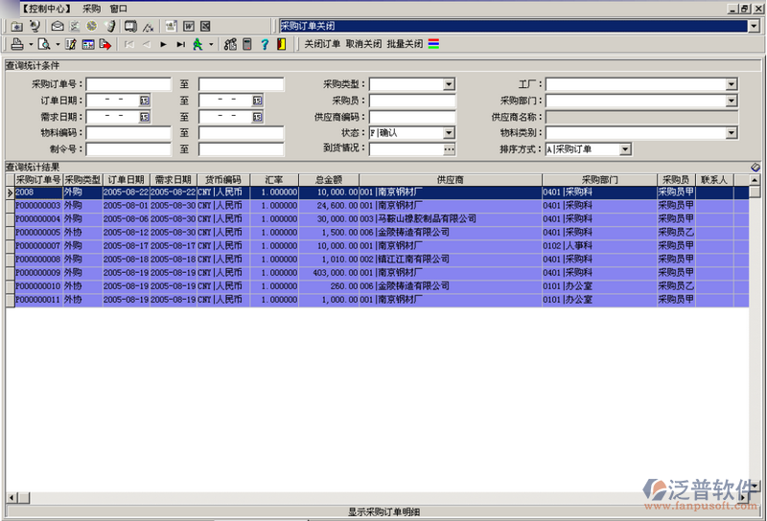Screen dimensions: 767x521
Task: Open help with the question mark icon
Action: tap(264, 44)
